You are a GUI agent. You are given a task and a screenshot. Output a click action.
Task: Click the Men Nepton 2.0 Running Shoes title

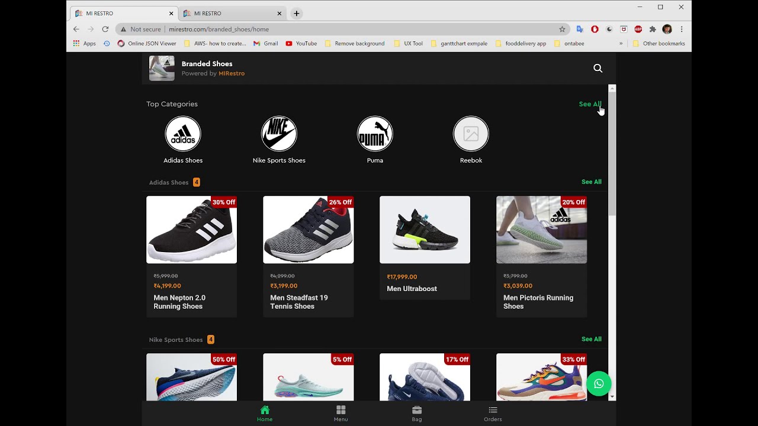point(179,302)
